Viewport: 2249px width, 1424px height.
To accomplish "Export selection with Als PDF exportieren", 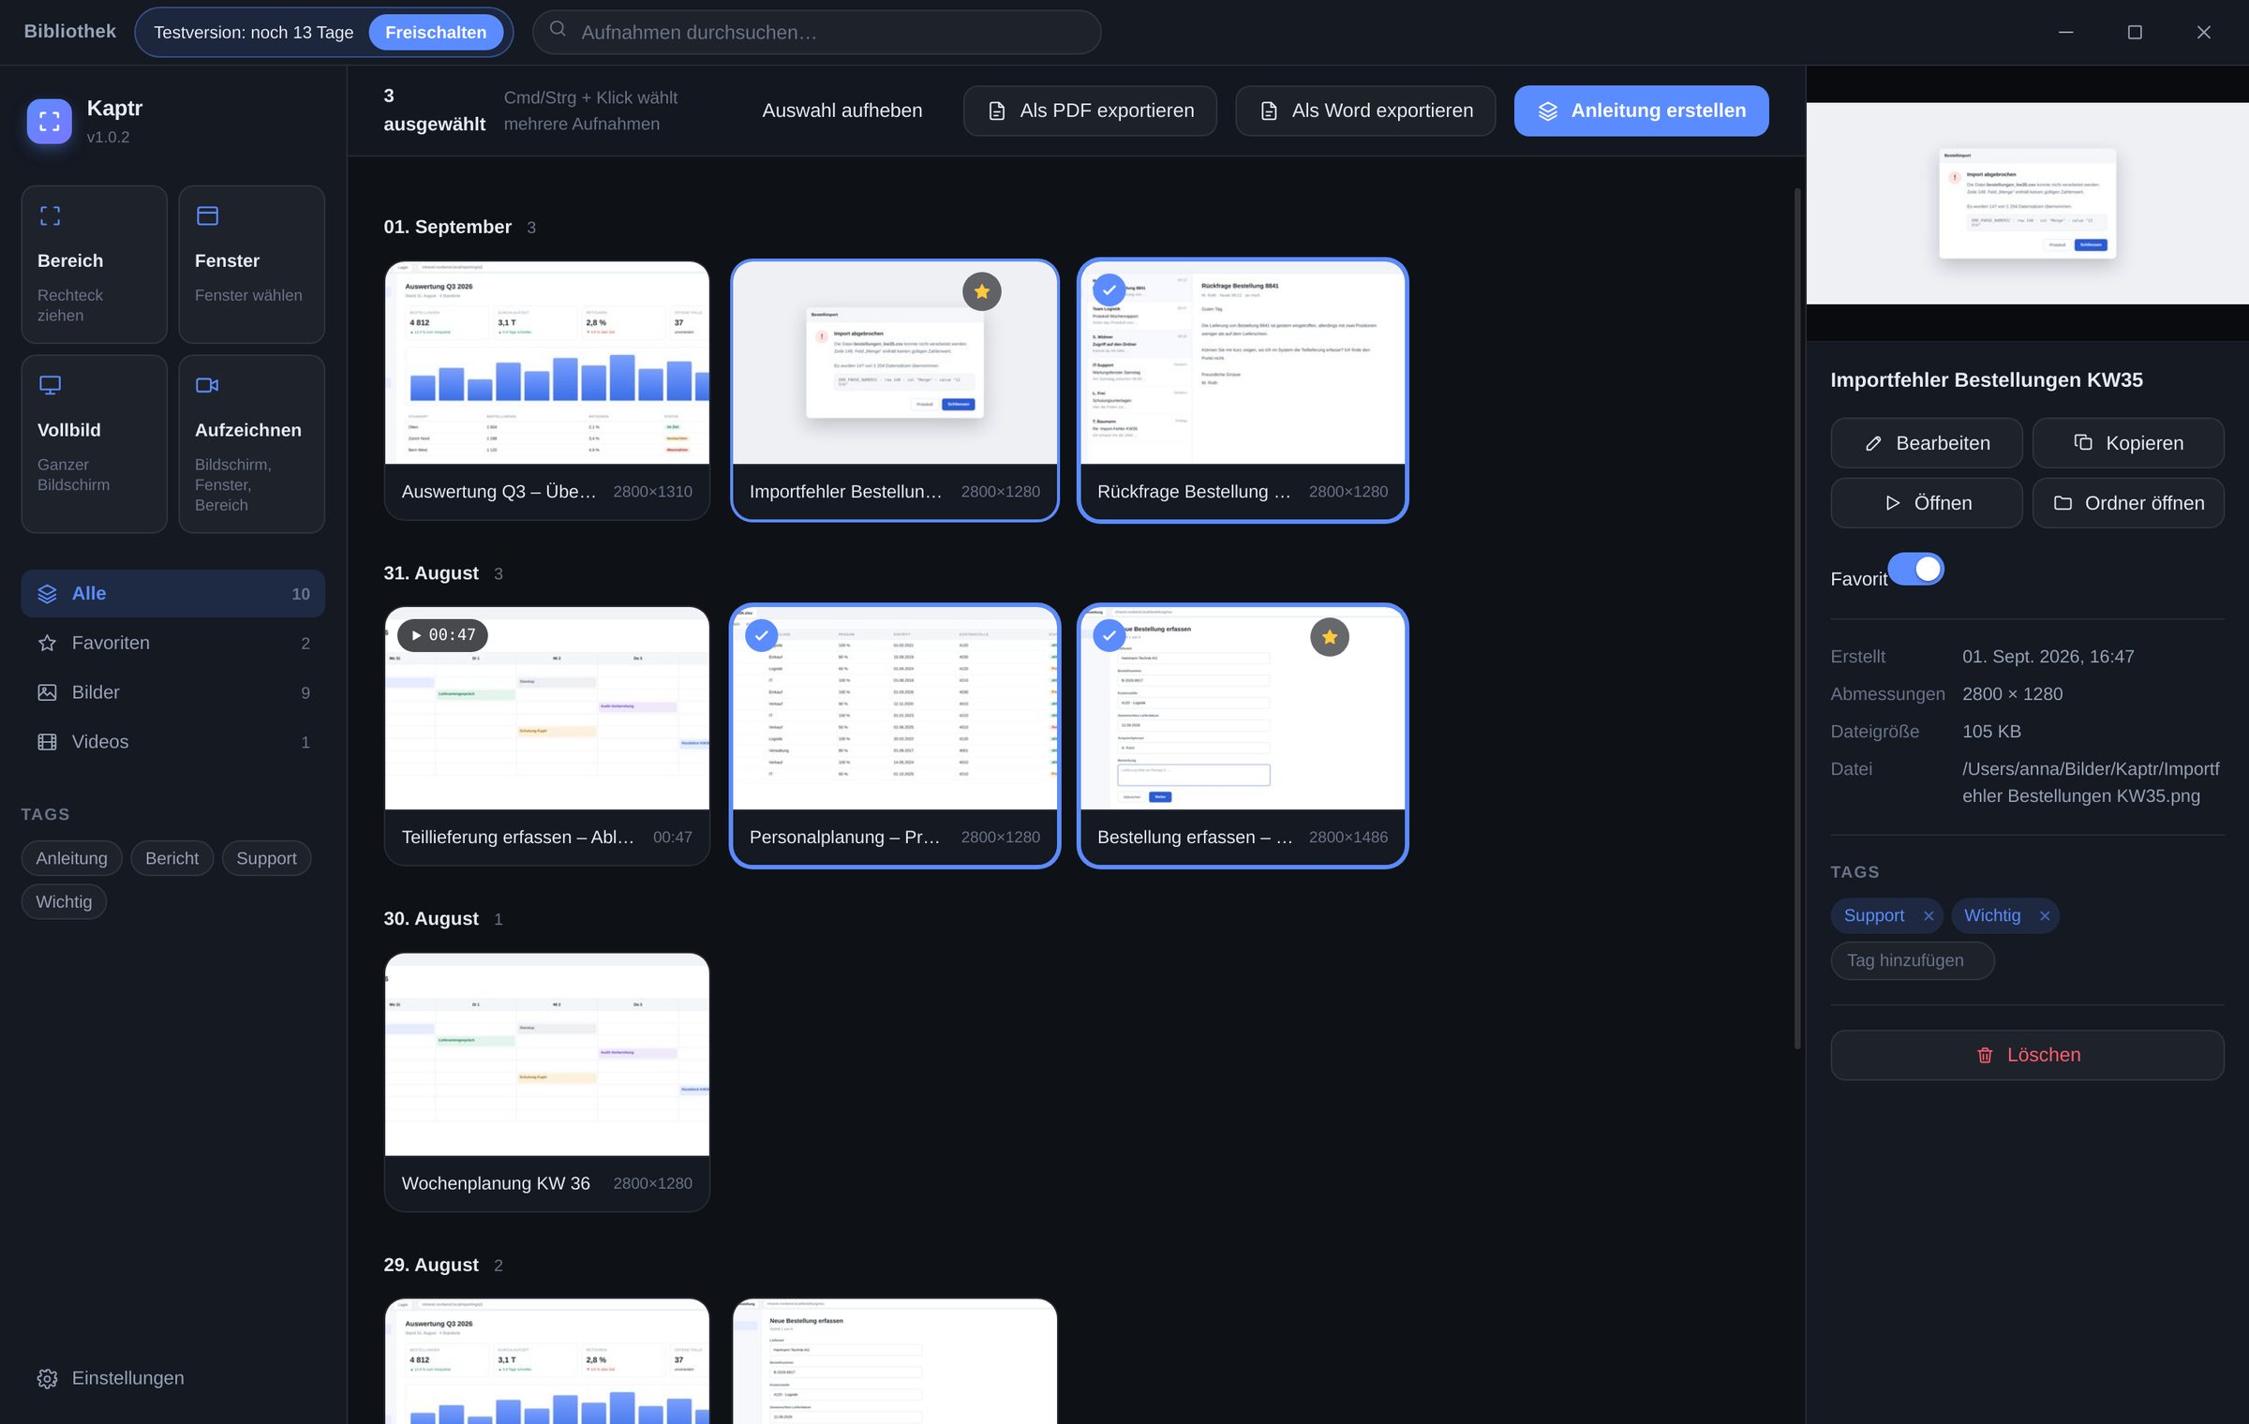I will pos(1090,111).
